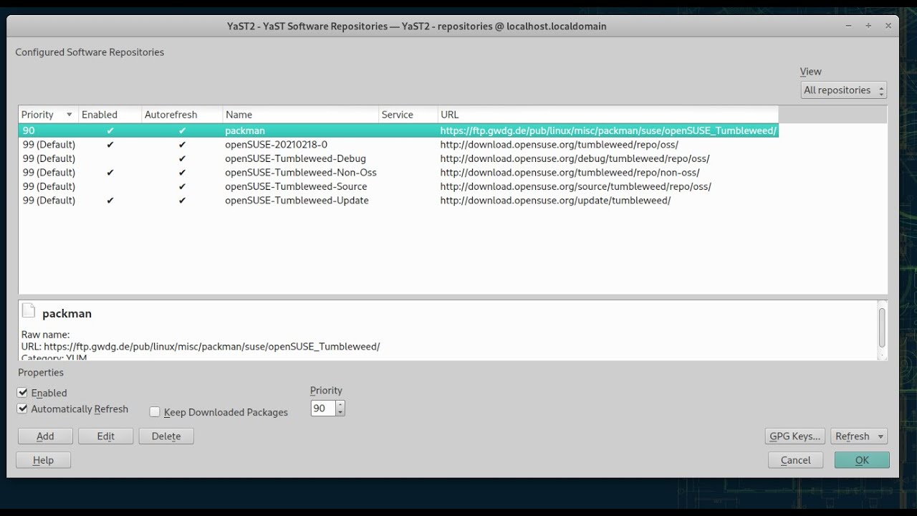Toggle the Automatically Refresh checkbox
Viewport: 917px width, 516px height.
(22, 408)
